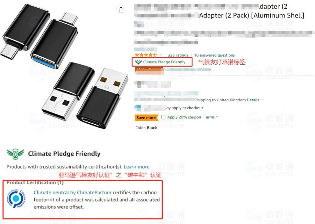
Task: Open the 323 ratings link
Action: 178,55
